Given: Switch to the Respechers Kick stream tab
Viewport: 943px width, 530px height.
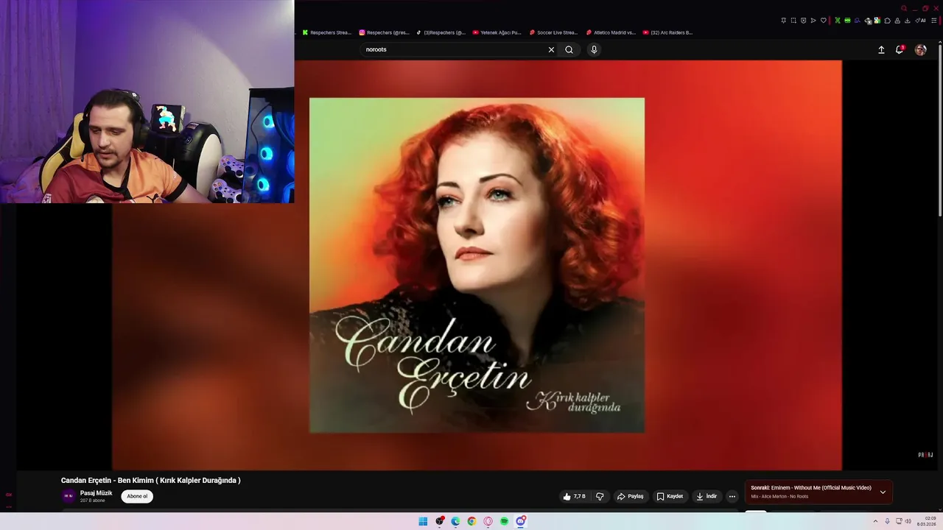Looking at the screenshot, I should pos(327,32).
